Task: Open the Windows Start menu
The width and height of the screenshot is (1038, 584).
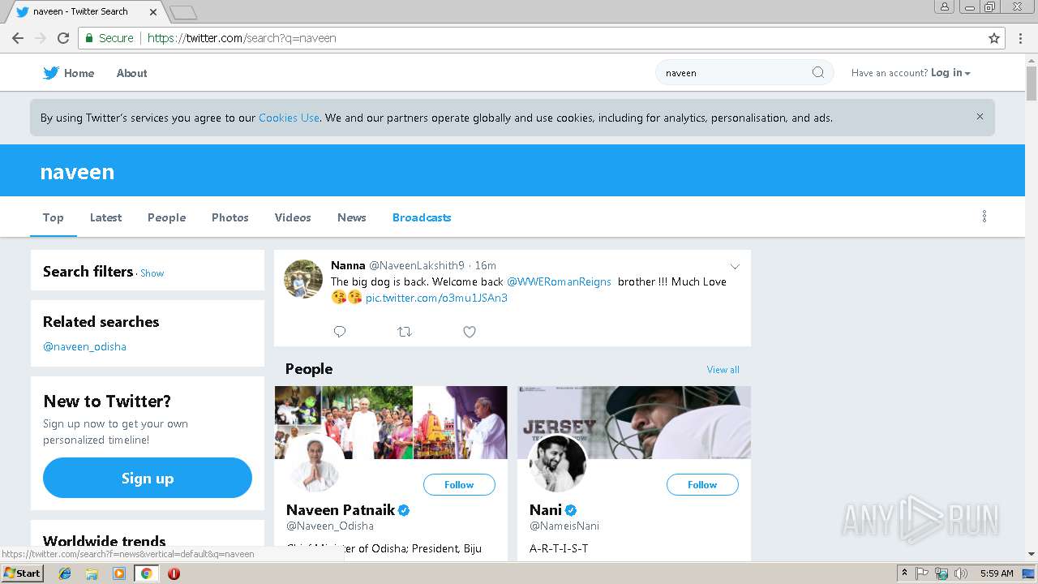Action: click(22, 573)
